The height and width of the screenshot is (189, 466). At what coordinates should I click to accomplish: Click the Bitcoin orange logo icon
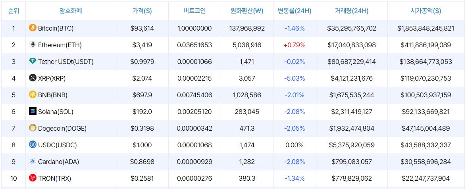pyautogui.click(x=33, y=28)
